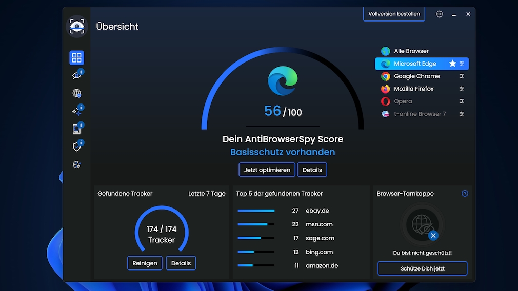Click Jetzt optimieren button
This screenshot has width=518, height=291.
[x=267, y=170]
